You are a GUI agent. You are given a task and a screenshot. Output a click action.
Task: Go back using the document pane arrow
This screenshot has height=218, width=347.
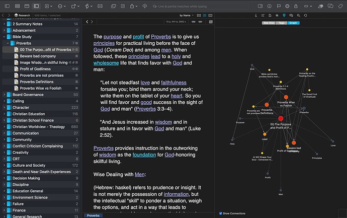tap(86, 22)
